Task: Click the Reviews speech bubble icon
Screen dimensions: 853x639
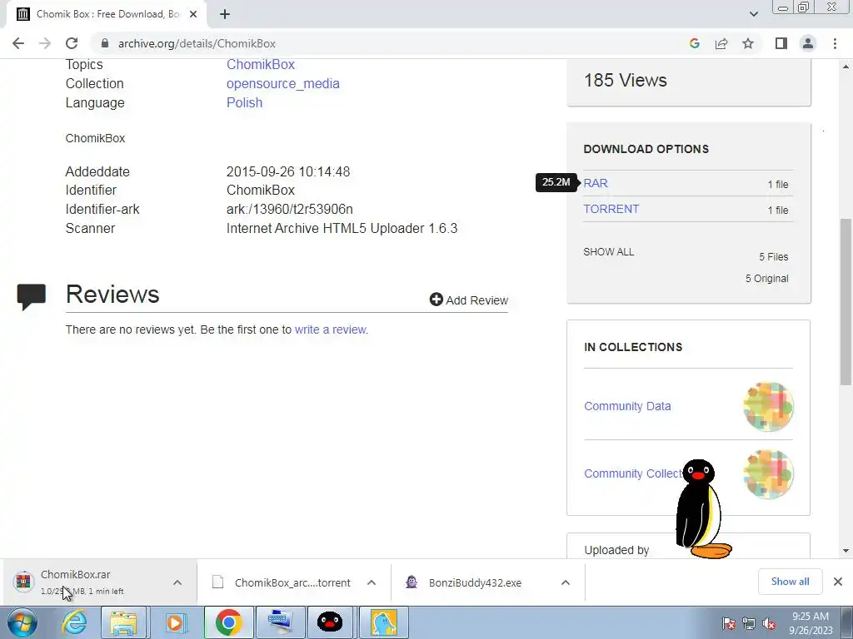Action: (31, 297)
